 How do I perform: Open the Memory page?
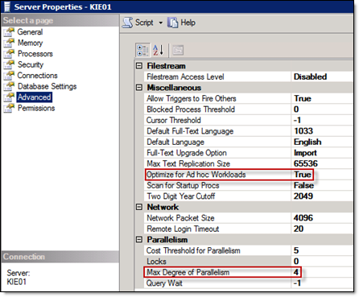tap(30, 43)
